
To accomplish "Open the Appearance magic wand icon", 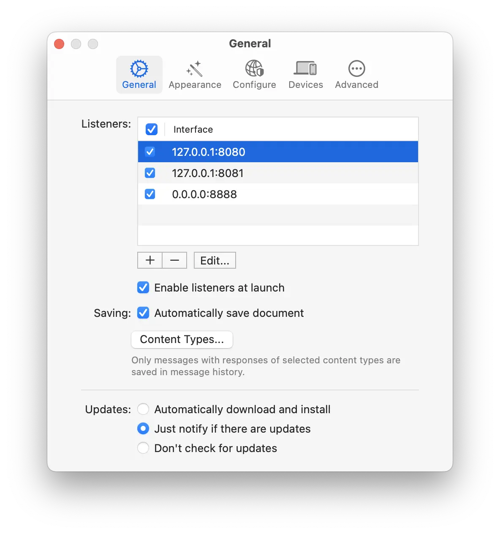I will [195, 69].
